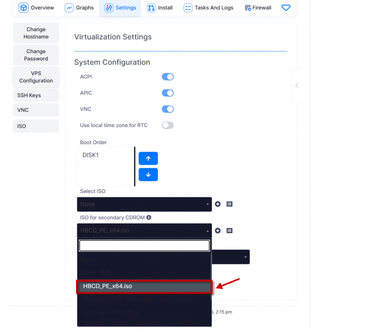Click the shield icon in top navigation

285,8
